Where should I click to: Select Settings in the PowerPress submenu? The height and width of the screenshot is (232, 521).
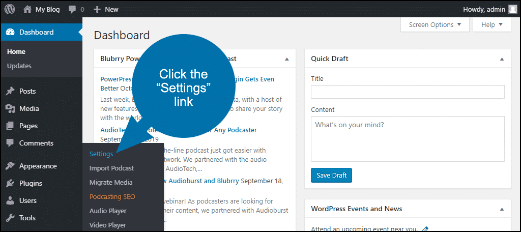(x=101, y=154)
